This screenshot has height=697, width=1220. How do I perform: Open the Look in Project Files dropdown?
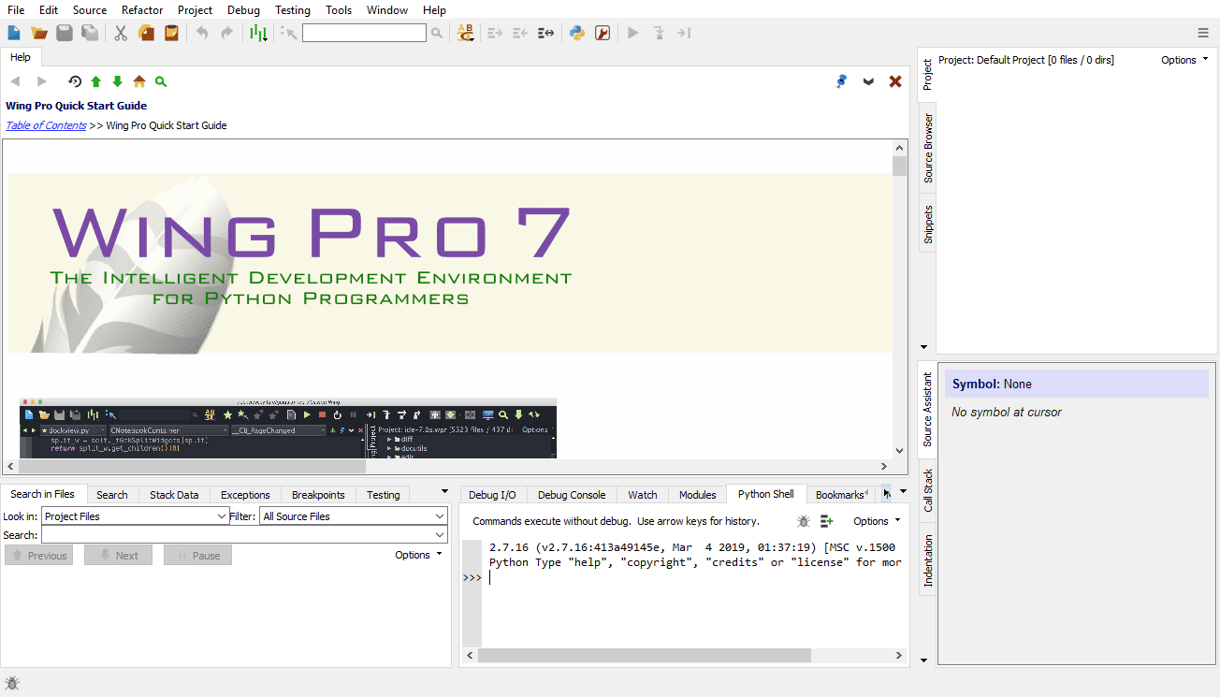tap(135, 515)
